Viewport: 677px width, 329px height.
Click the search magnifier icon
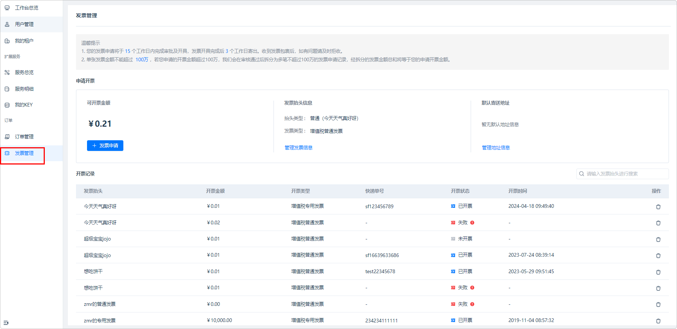tap(582, 174)
